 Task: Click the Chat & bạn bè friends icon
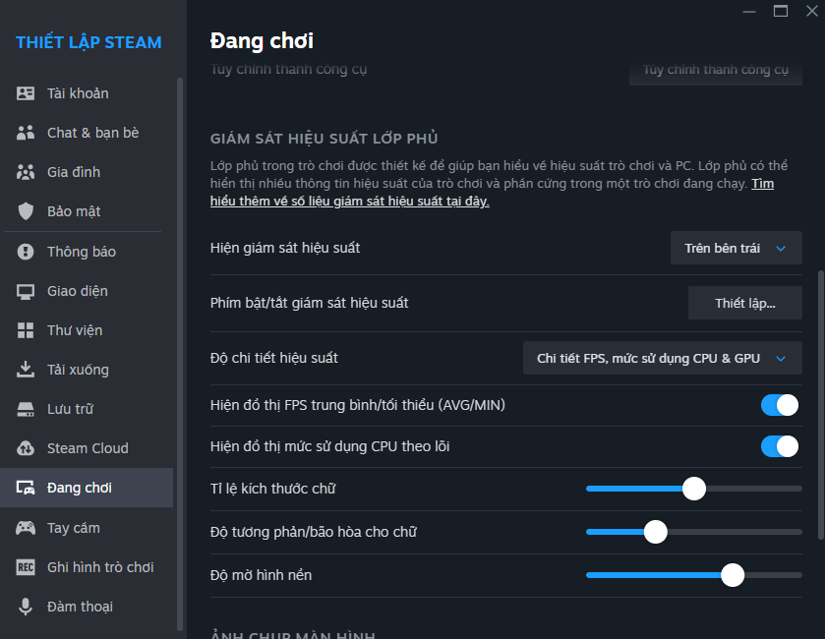pyautogui.click(x=27, y=133)
